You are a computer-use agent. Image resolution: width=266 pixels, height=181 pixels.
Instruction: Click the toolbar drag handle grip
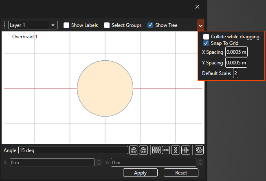[x=5, y=25]
